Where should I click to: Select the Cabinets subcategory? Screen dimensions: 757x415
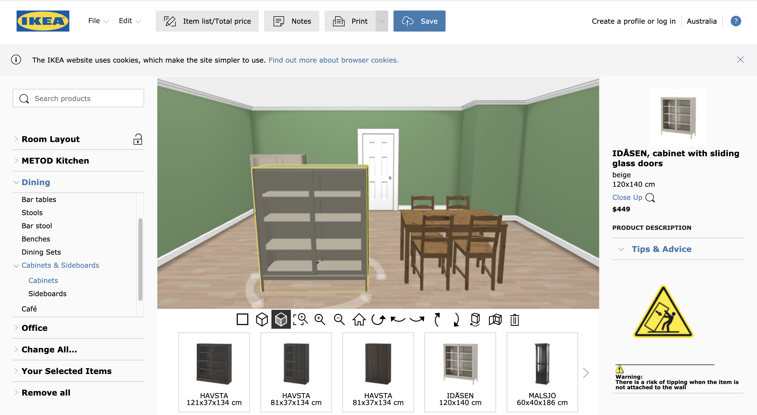tap(43, 280)
